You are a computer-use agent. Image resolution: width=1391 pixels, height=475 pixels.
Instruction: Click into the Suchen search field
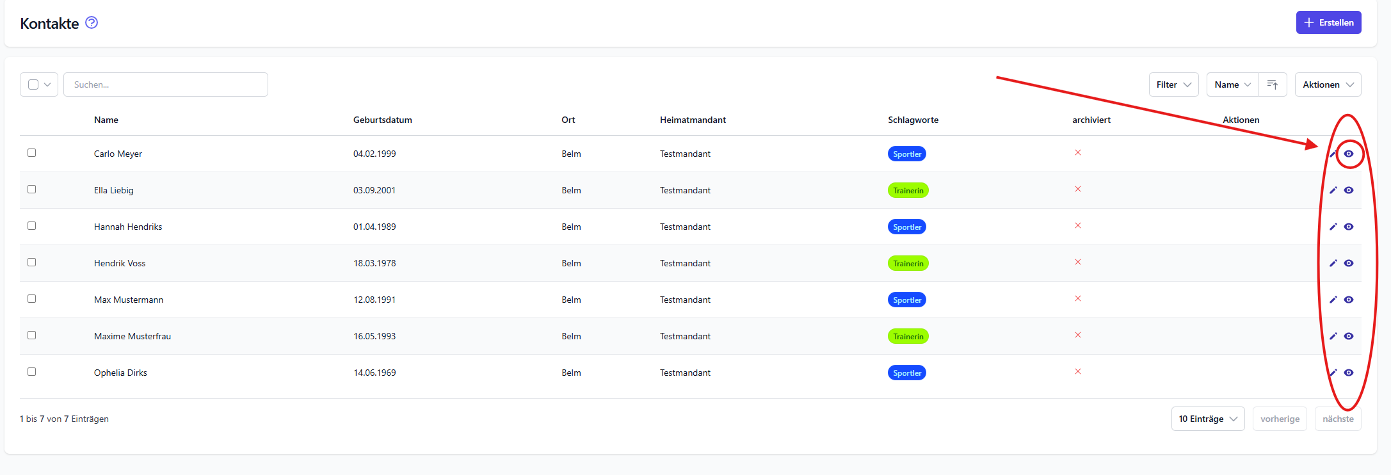[x=166, y=85]
